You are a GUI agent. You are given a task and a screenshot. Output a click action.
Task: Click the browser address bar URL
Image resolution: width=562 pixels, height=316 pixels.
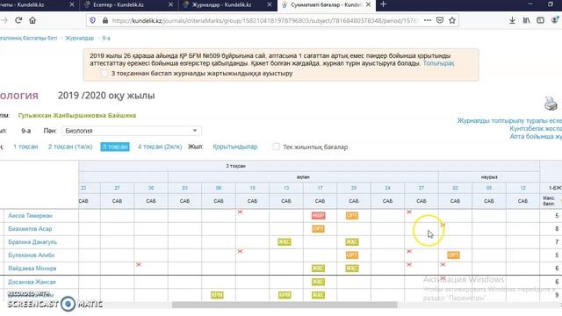click(x=265, y=20)
